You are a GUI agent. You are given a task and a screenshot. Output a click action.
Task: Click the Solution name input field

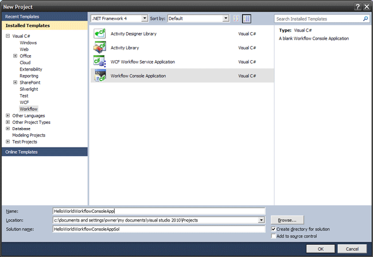159,229
